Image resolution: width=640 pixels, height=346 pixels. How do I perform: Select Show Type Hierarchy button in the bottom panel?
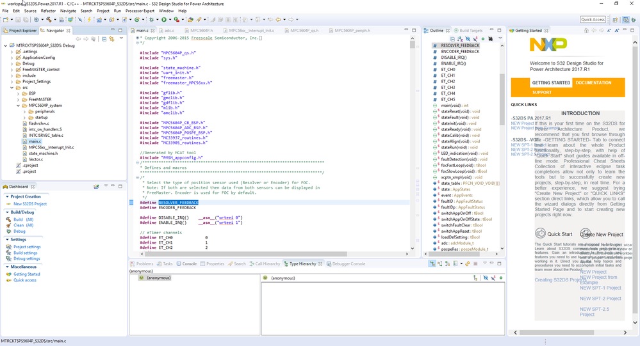coord(432,263)
